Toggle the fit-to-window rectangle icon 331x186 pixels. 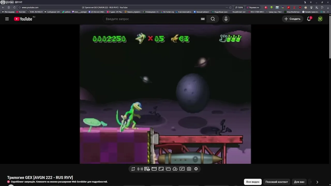pyautogui.click(x=161, y=169)
